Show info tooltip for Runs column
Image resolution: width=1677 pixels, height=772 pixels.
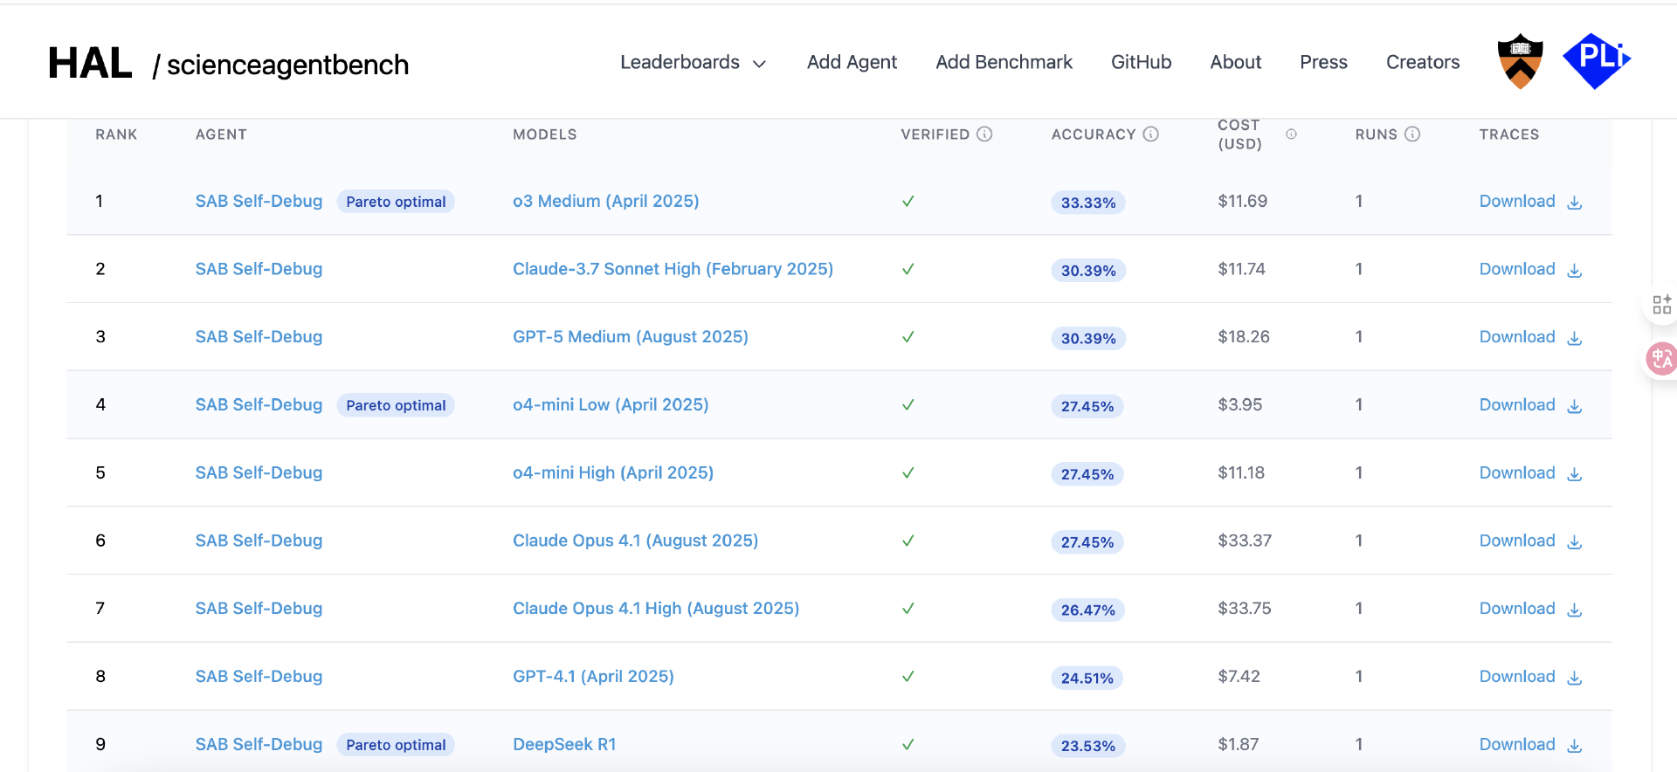(x=1412, y=134)
